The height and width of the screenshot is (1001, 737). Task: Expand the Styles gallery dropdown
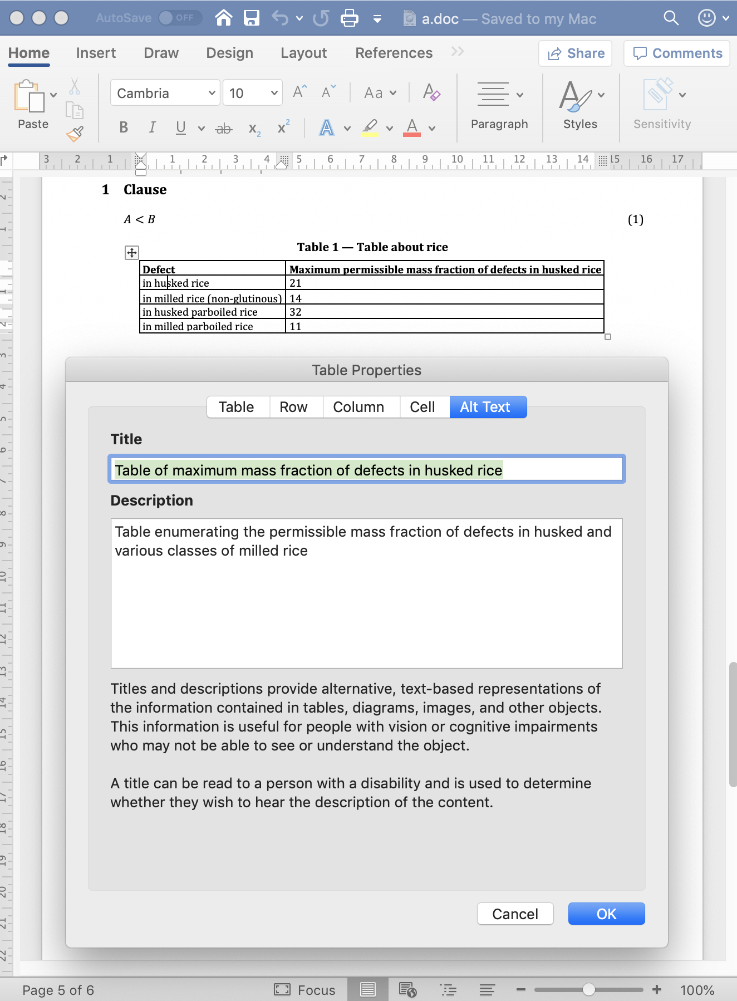click(601, 95)
